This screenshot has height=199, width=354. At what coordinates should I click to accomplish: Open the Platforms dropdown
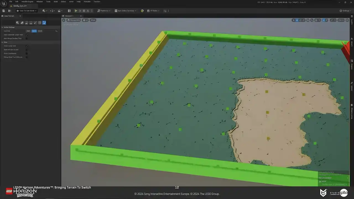(x=104, y=11)
